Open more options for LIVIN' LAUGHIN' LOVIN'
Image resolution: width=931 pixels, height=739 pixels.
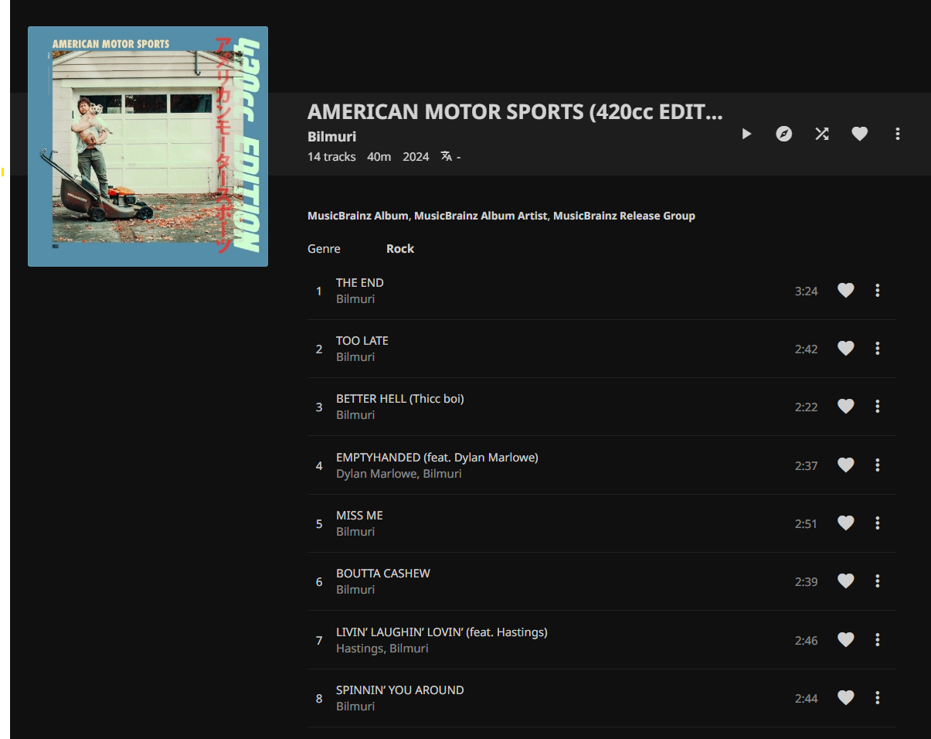point(877,640)
